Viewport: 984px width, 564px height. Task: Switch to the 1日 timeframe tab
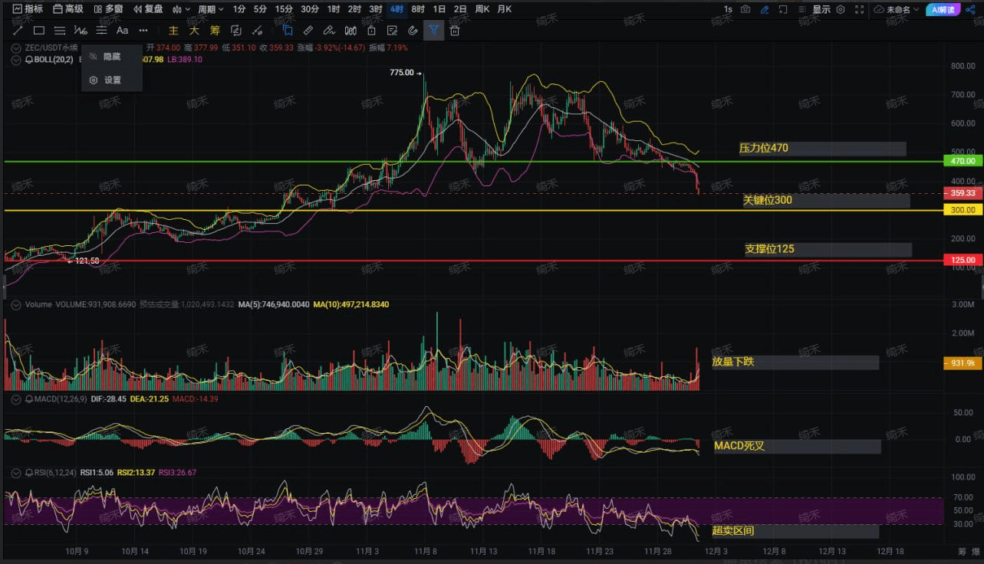439,9
